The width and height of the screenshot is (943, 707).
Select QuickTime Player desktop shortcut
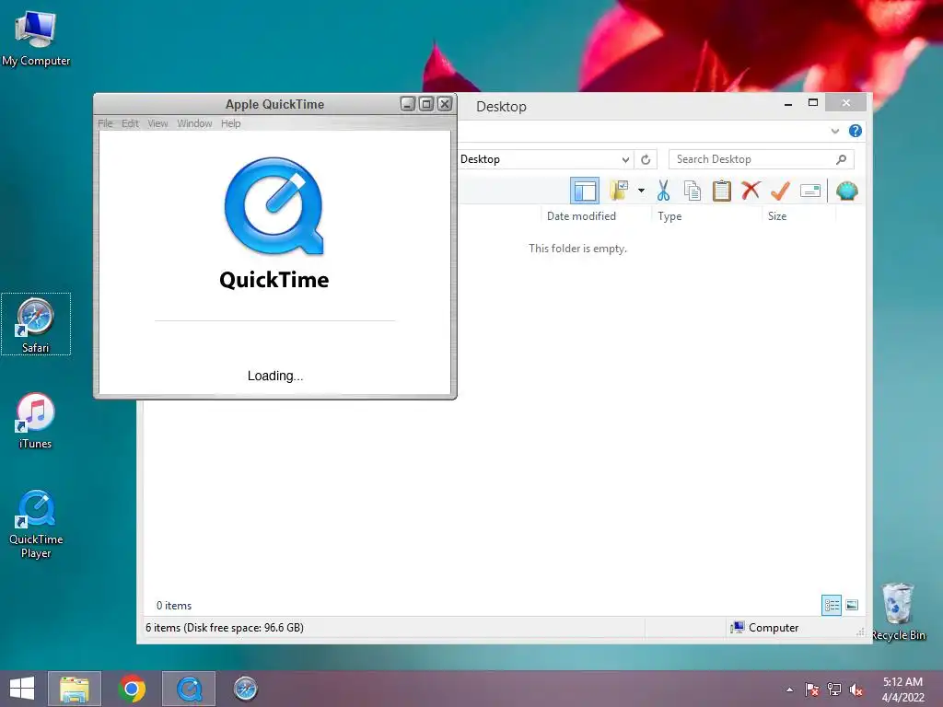36,524
